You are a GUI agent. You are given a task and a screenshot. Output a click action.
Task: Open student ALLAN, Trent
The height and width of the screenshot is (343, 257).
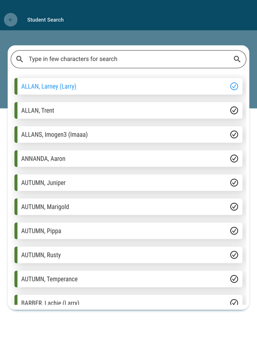tap(128, 110)
